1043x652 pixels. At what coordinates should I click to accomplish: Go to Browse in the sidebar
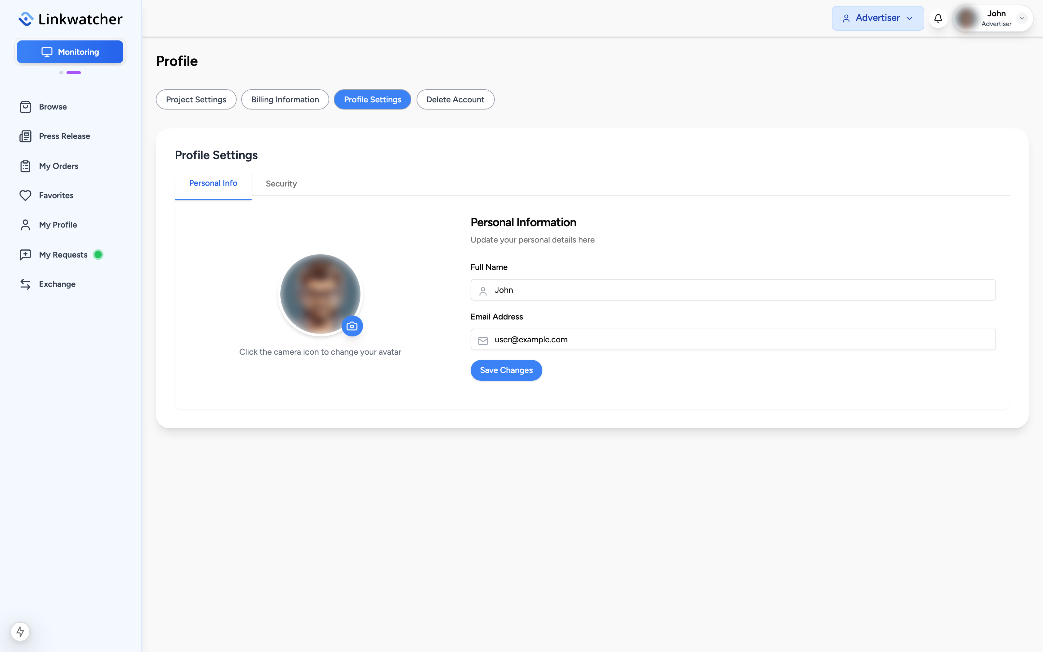tap(52, 107)
